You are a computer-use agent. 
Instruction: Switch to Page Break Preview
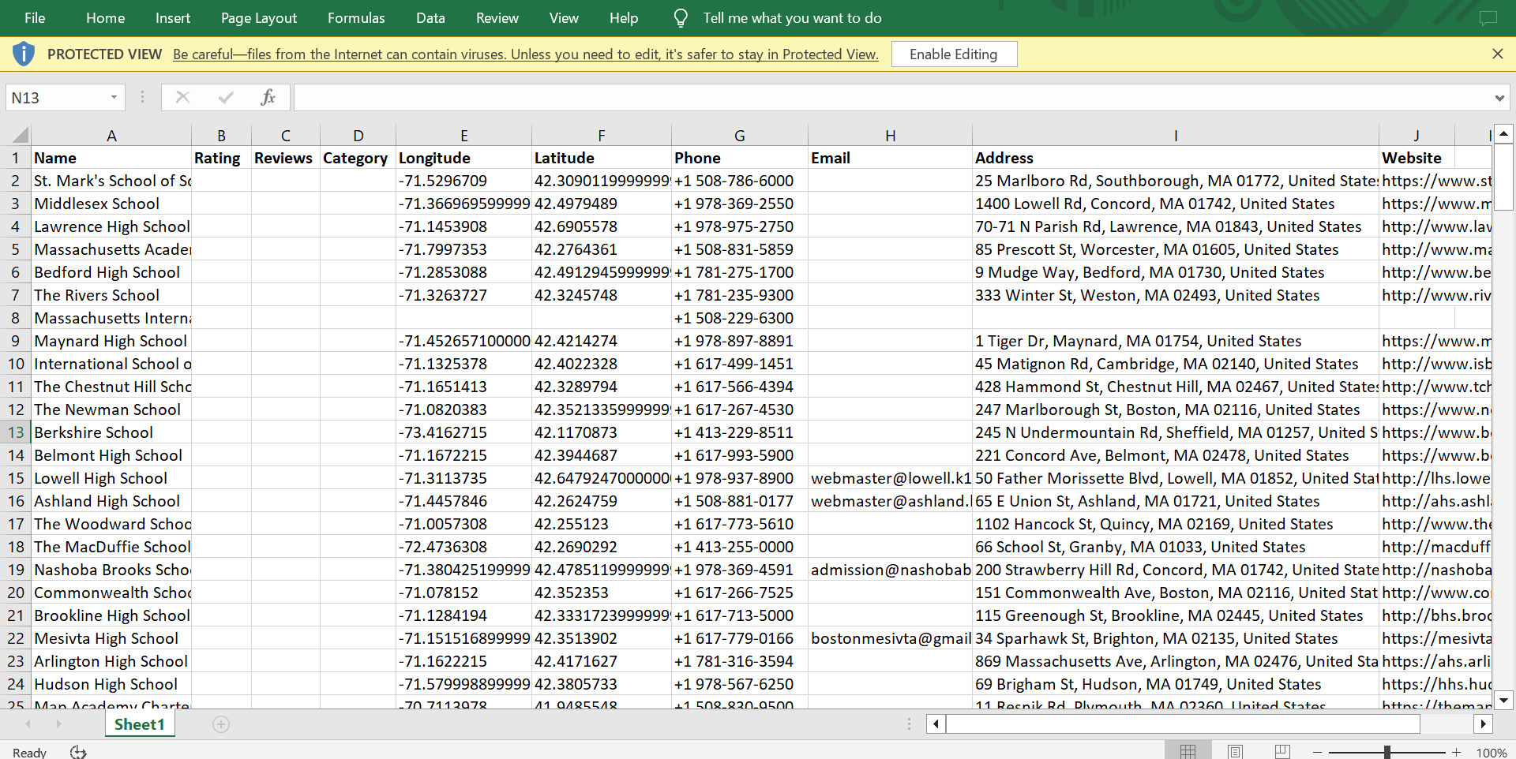[x=1282, y=752]
